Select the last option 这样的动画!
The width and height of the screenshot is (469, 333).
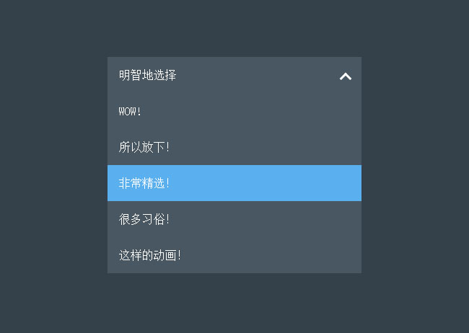pos(150,255)
